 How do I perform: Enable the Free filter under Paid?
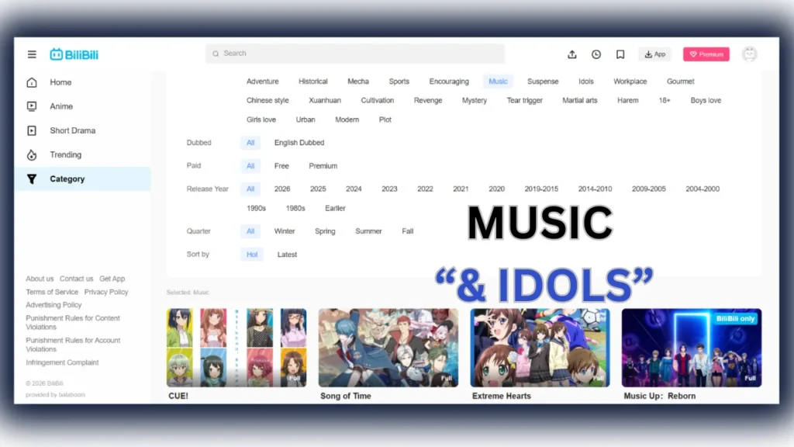pos(281,165)
